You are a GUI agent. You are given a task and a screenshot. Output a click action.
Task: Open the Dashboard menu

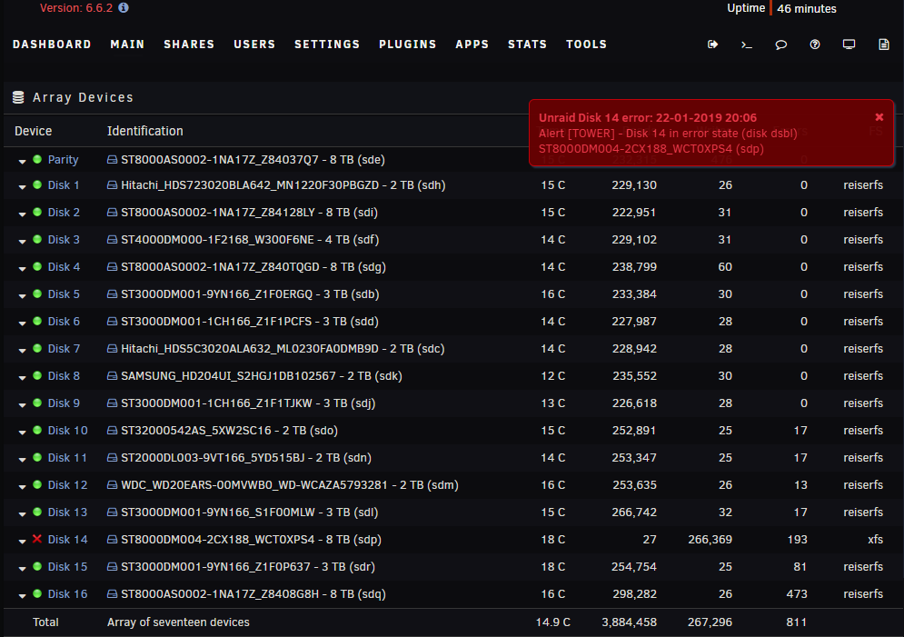click(x=52, y=45)
